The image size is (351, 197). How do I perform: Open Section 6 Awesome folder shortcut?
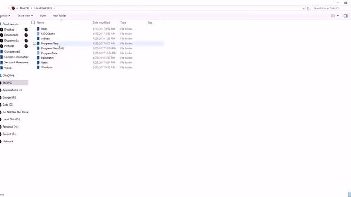point(16,62)
